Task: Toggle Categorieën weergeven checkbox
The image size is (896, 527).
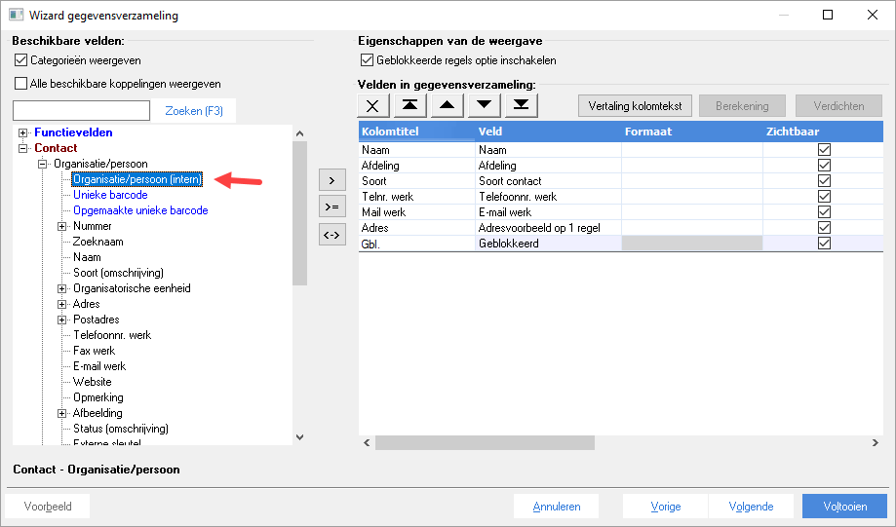Action: 21,60
